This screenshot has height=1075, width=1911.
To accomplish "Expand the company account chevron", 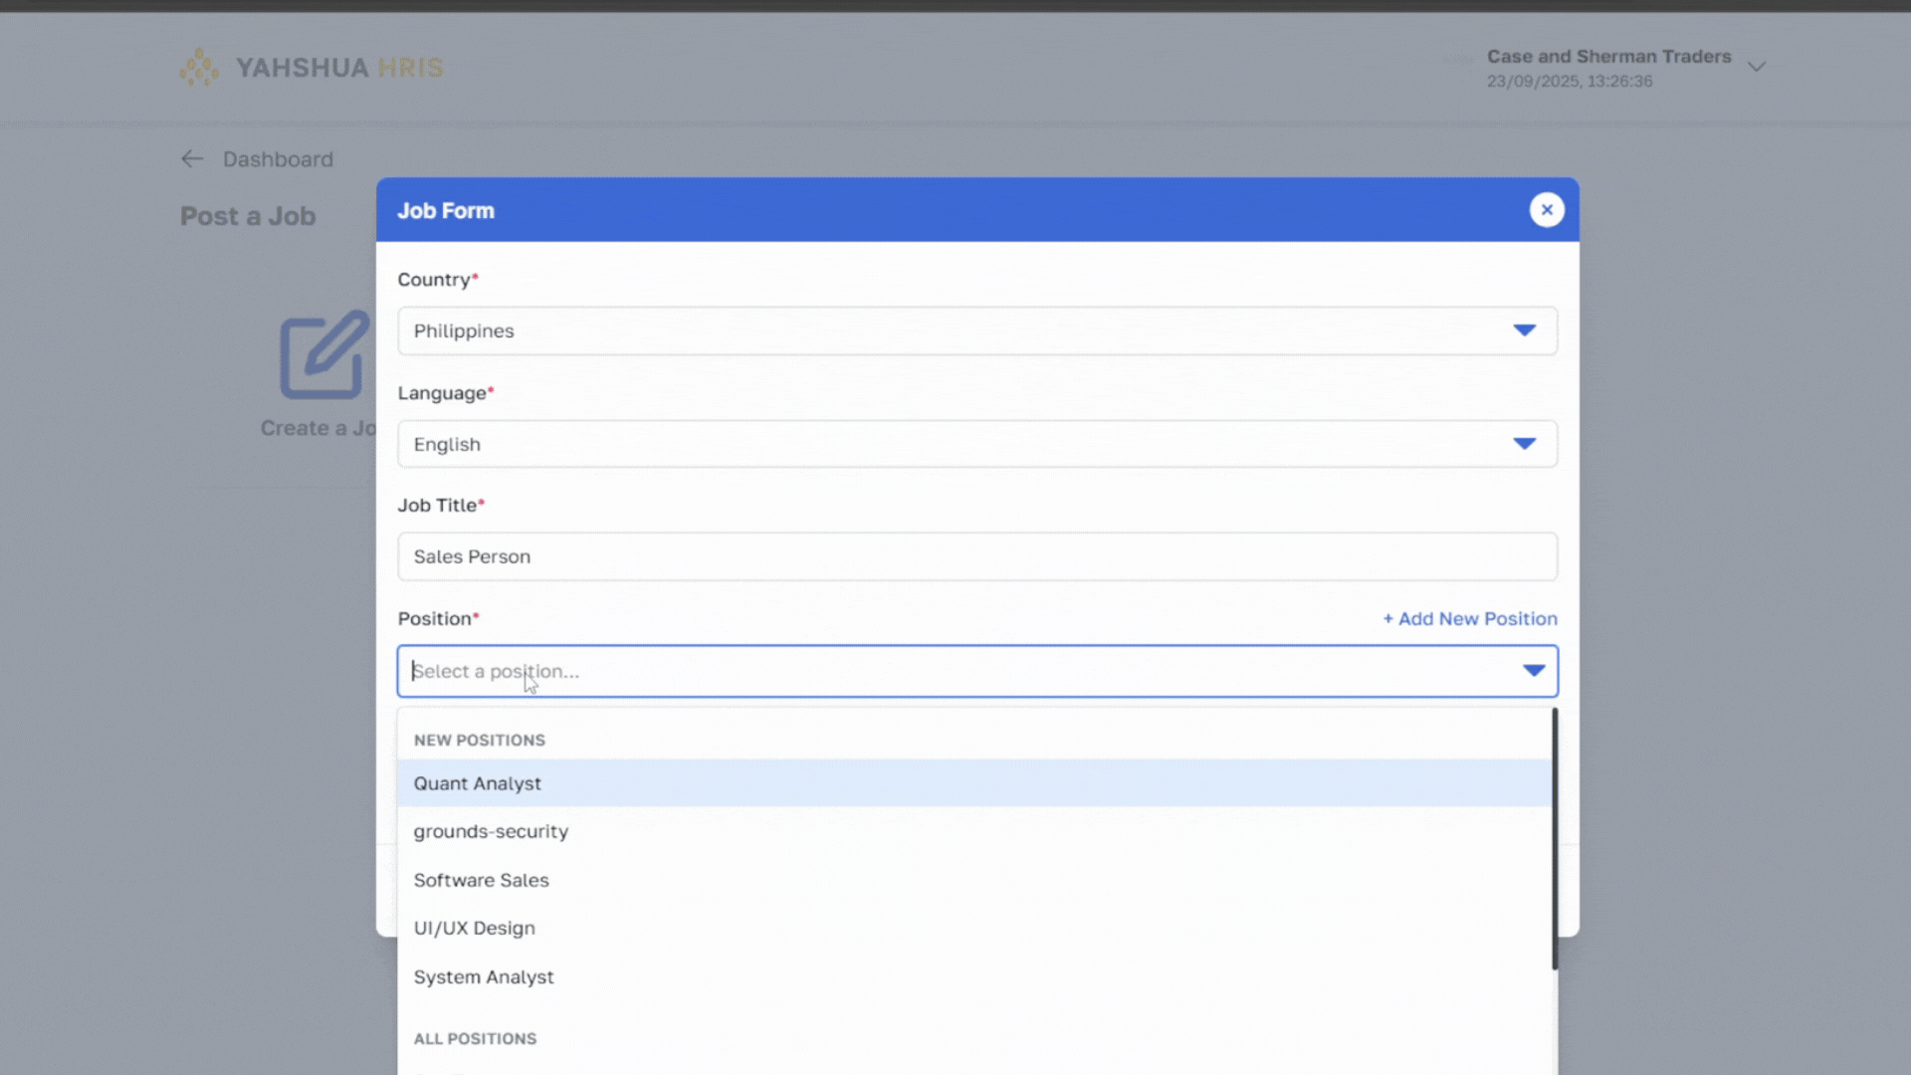I will 1756,68.
